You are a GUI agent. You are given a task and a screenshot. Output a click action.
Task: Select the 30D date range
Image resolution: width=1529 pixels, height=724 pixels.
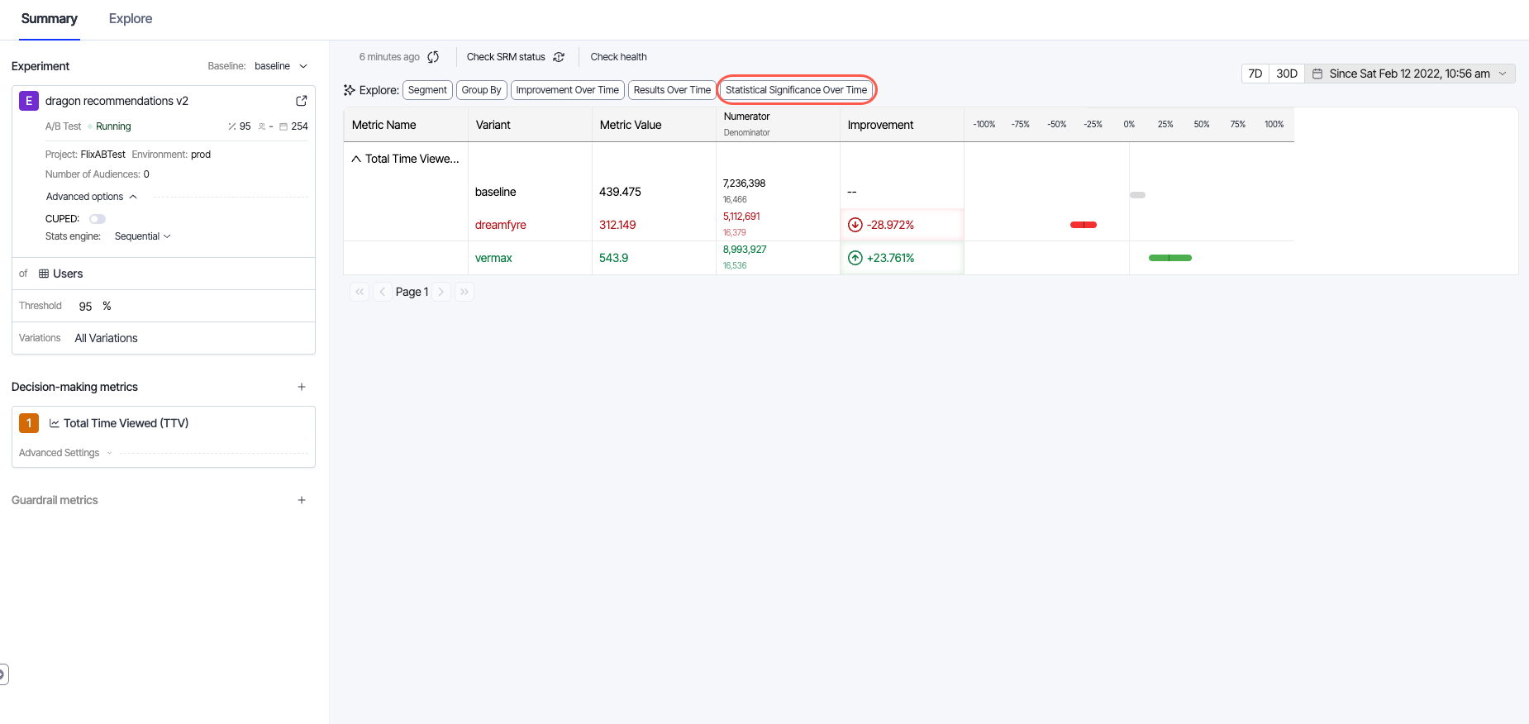[x=1286, y=74]
